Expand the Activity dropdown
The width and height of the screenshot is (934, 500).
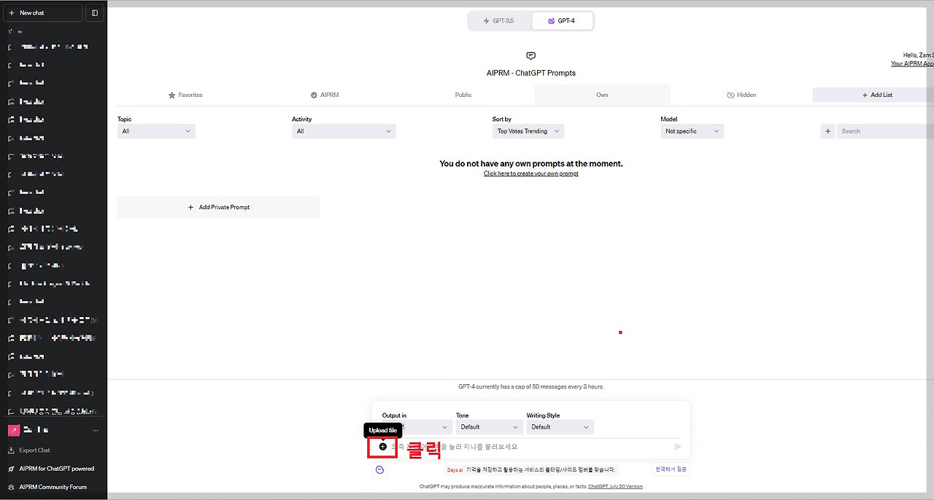(344, 131)
